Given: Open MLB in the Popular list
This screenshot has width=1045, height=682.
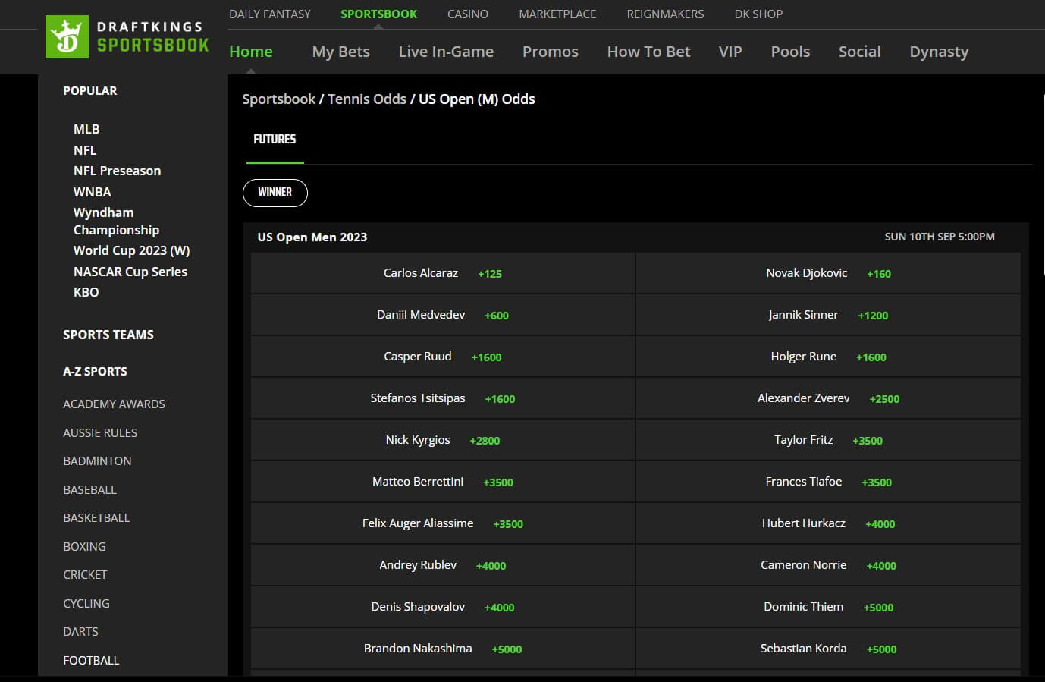Looking at the screenshot, I should [86, 129].
